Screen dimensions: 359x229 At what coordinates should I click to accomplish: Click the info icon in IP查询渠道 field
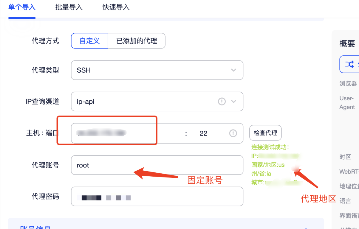(x=222, y=102)
